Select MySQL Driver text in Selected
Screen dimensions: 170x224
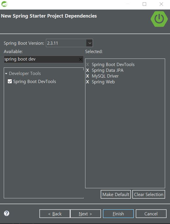(x=105, y=76)
